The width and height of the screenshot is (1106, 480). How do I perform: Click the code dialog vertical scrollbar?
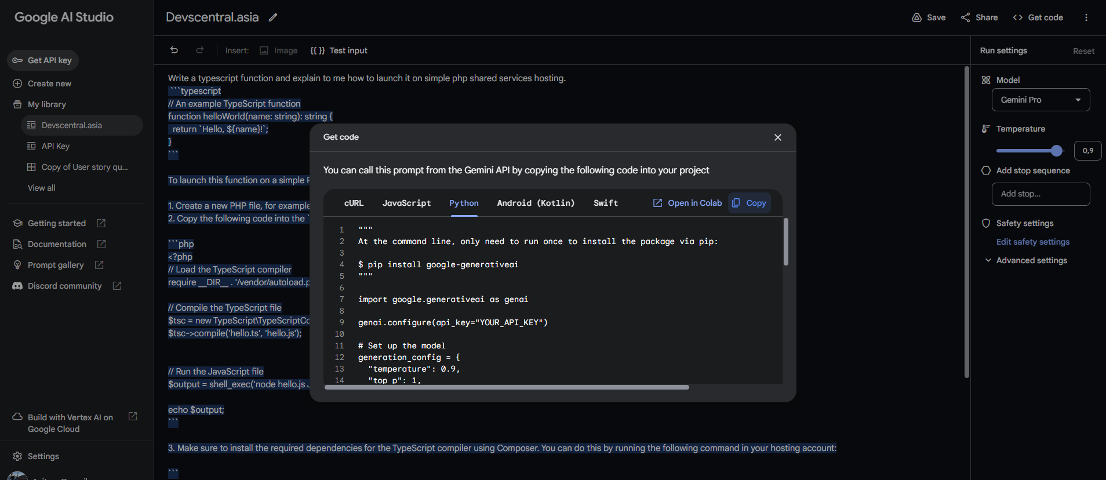(786, 242)
